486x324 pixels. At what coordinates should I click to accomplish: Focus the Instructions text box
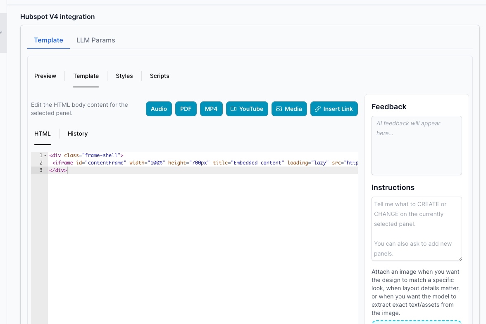(x=417, y=229)
